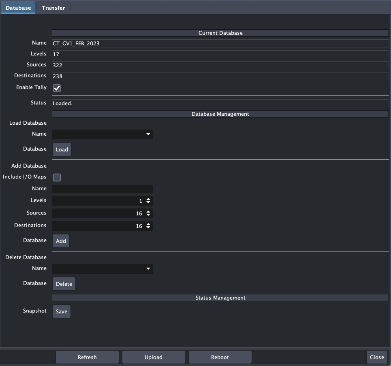Switch to the Transfer tab

[x=53, y=7]
